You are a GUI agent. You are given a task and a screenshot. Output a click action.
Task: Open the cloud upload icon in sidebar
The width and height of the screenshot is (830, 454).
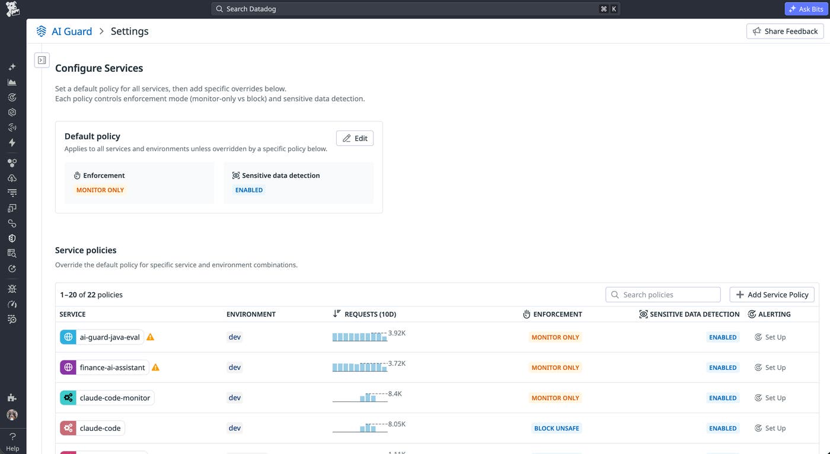(12, 178)
